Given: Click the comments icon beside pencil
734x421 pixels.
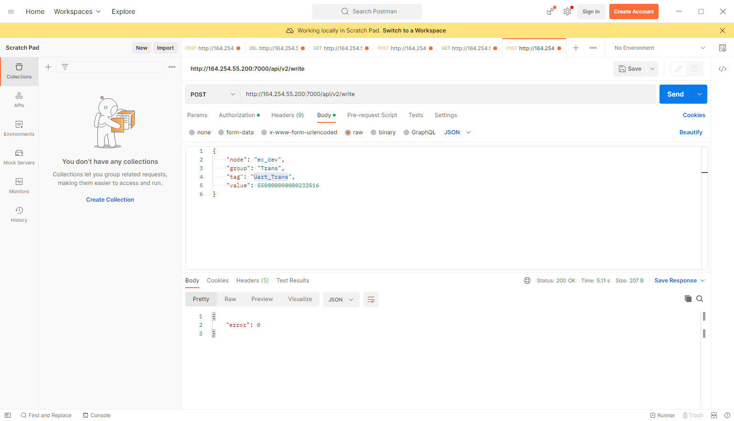Looking at the screenshot, I should 694,69.
